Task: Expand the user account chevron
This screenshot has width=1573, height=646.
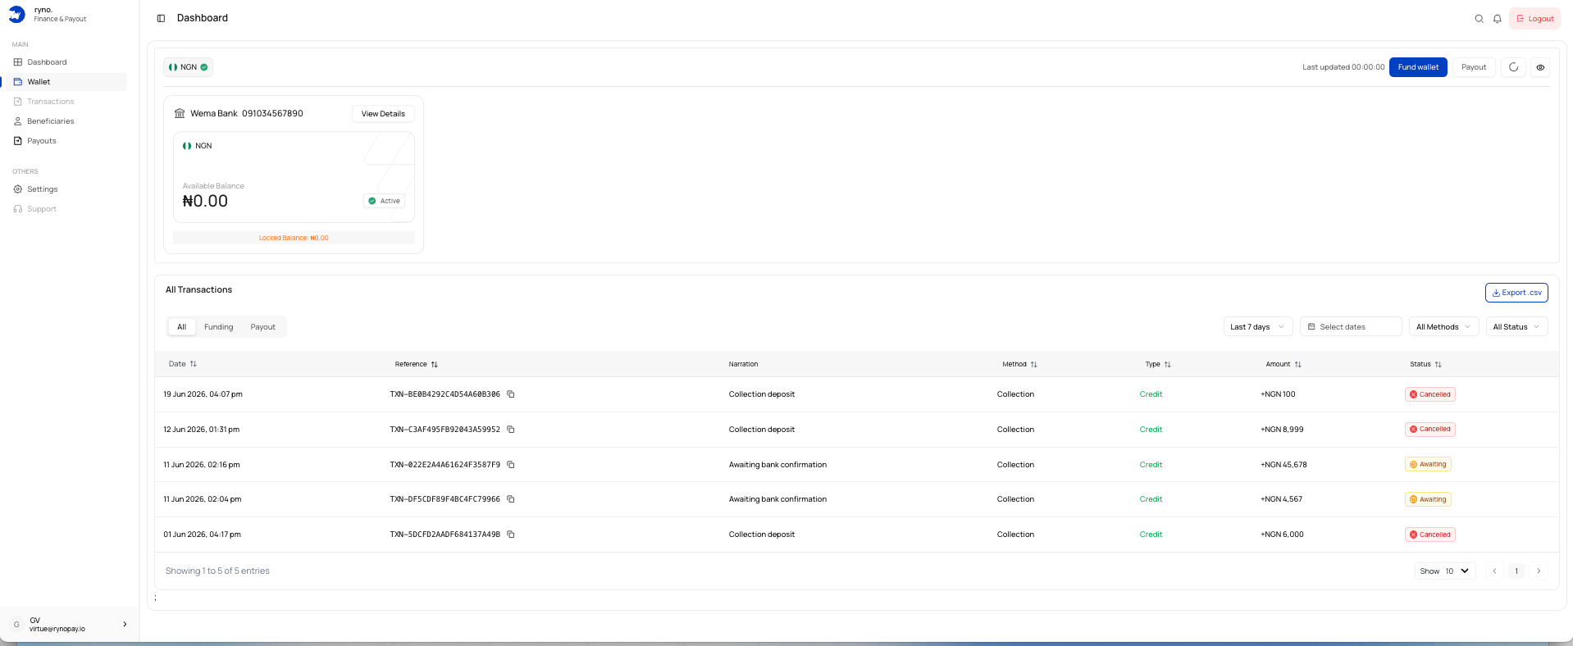Action: (x=125, y=625)
